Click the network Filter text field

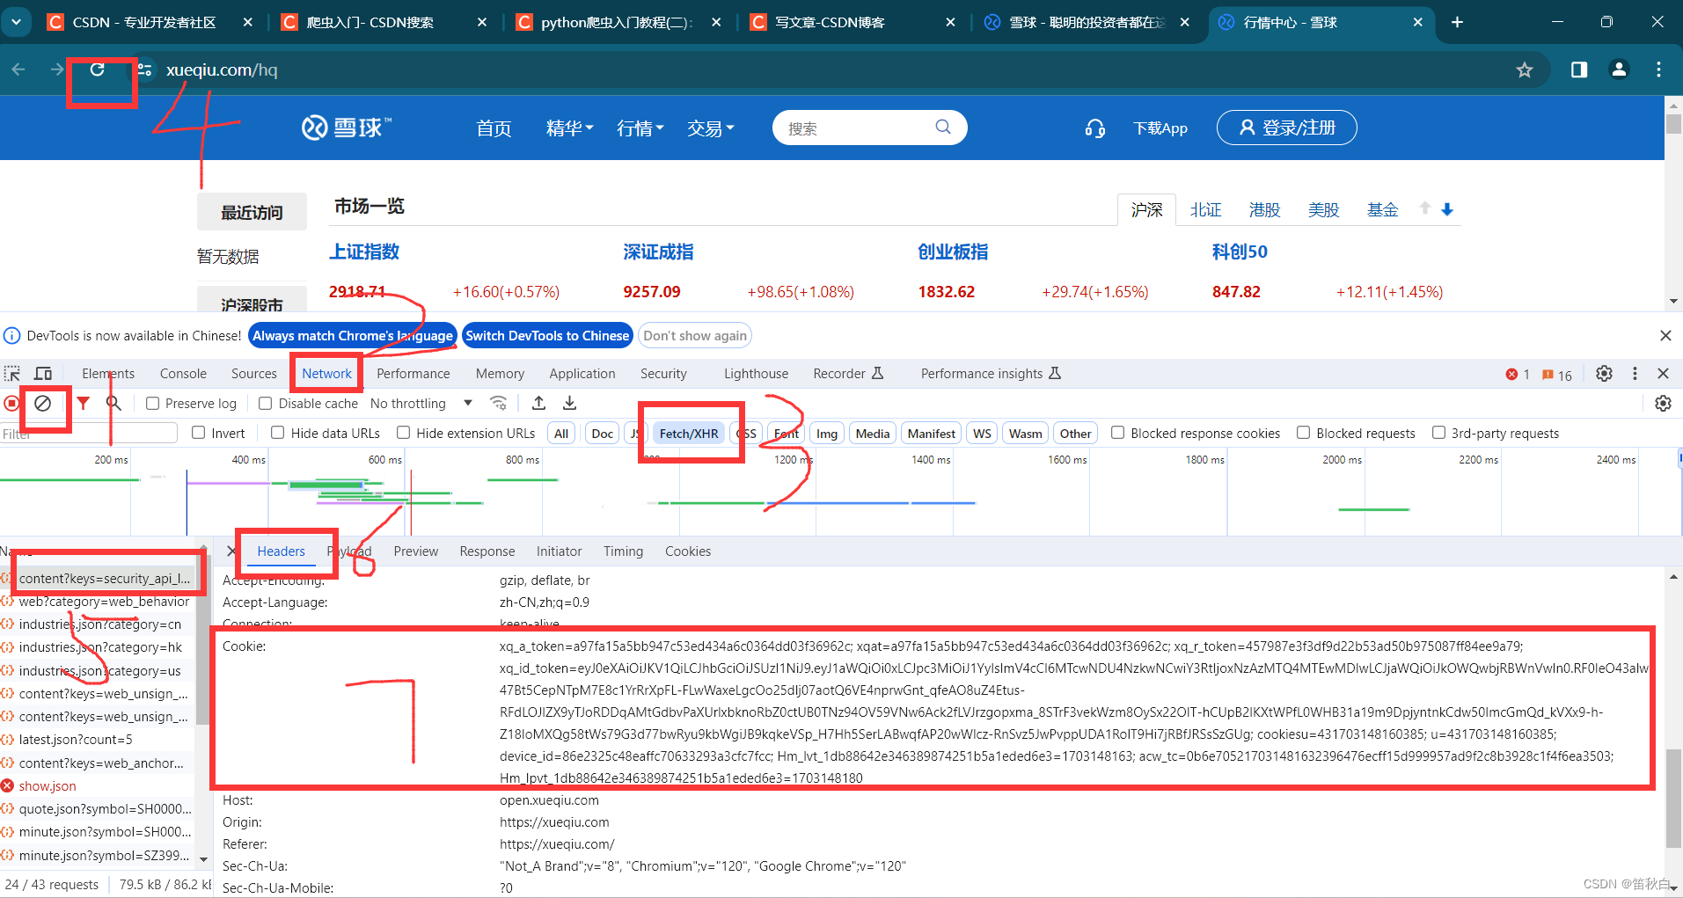click(89, 433)
